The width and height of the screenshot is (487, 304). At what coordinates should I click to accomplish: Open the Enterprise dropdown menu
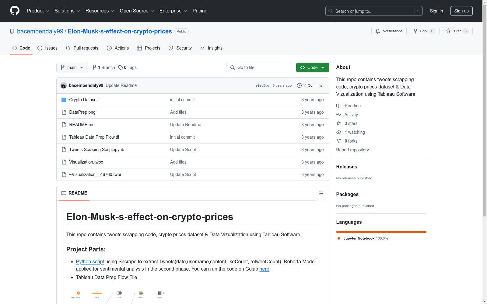click(x=173, y=11)
